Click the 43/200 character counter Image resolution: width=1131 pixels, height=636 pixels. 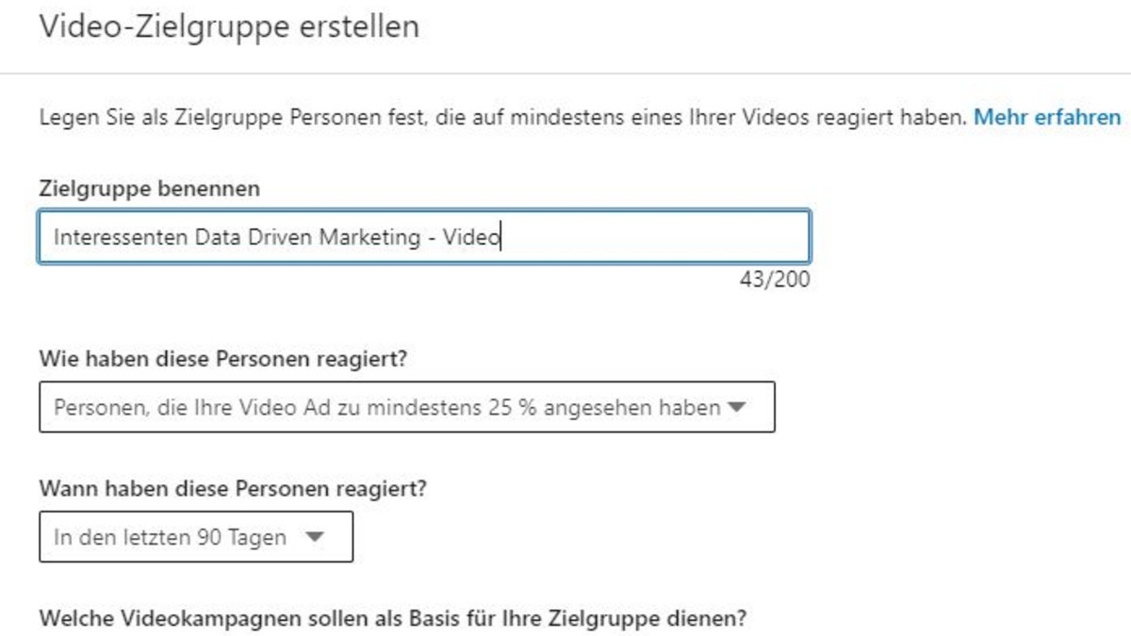[775, 280]
